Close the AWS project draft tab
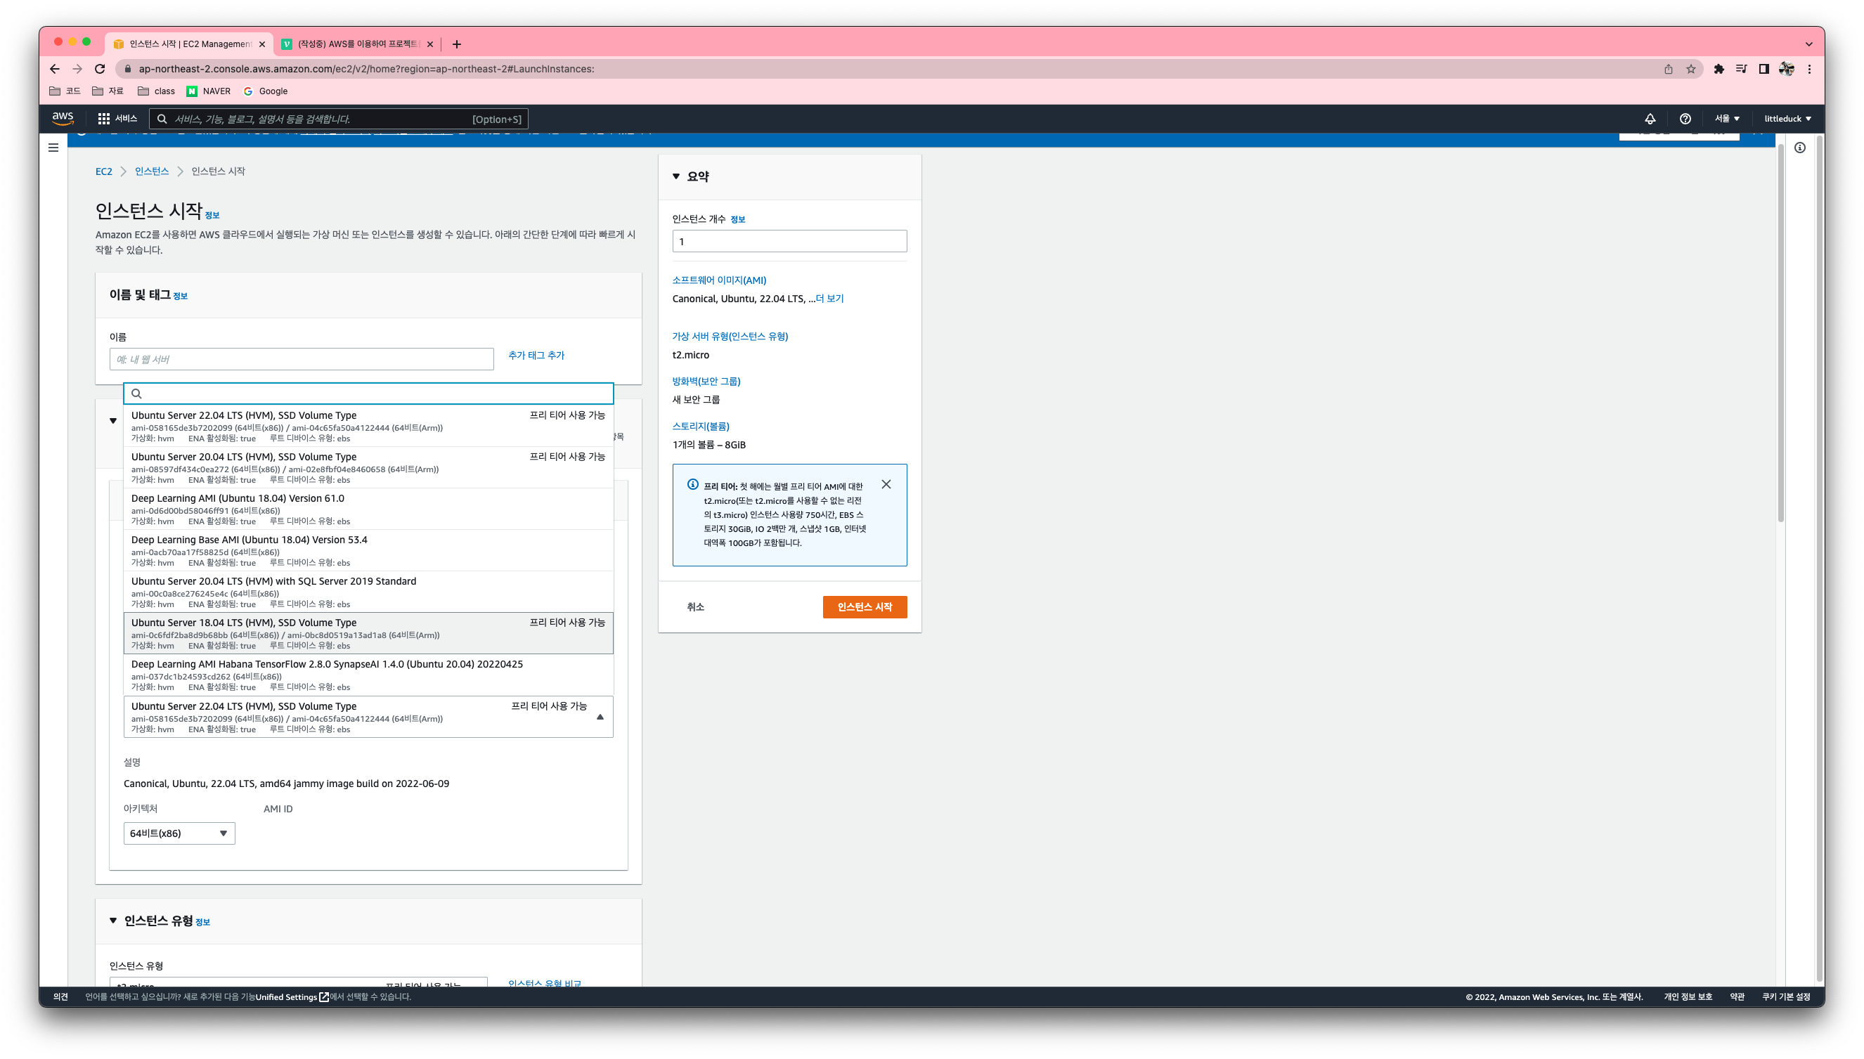Viewport: 1864px width, 1059px height. click(x=430, y=44)
